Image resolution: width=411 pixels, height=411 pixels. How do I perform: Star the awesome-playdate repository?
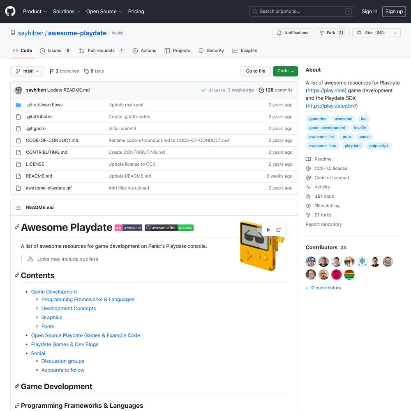(x=371, y=33)
